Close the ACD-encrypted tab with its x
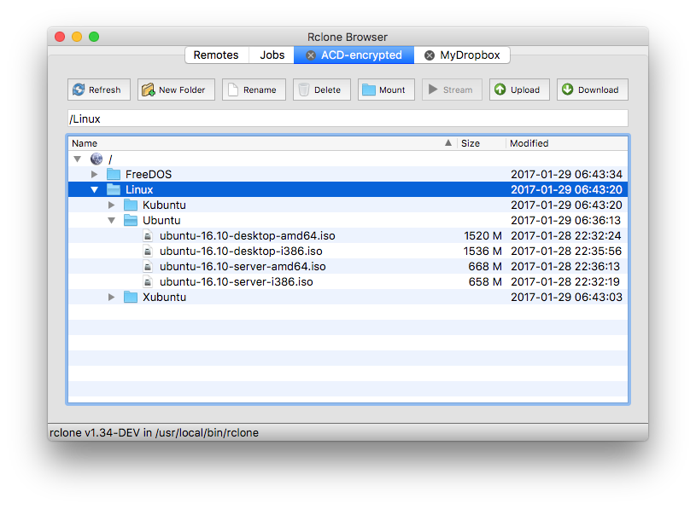 click(x=310, y=55)
